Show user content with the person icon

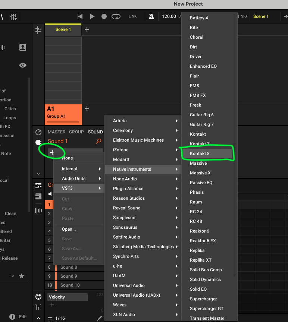(23, 47)
